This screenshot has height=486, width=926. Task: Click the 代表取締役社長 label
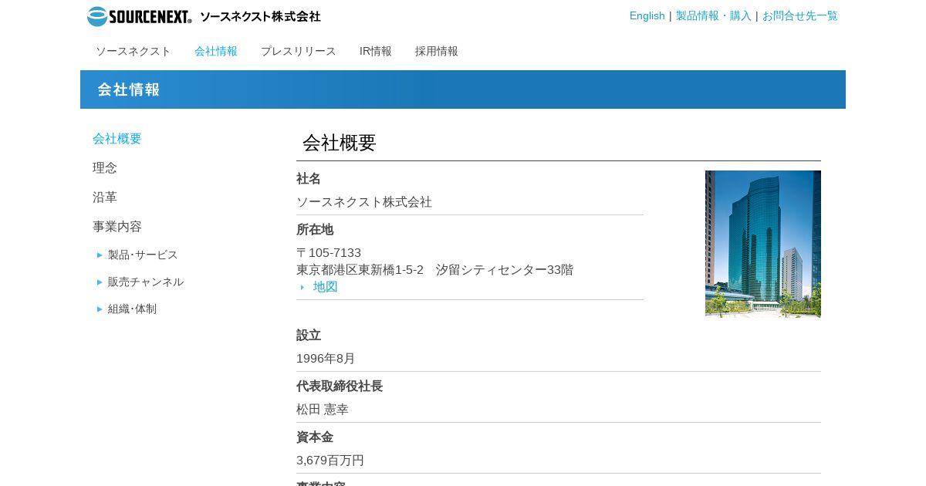tap(340, 386)
